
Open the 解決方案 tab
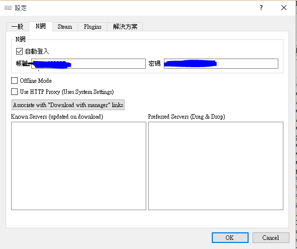point(125,27)
